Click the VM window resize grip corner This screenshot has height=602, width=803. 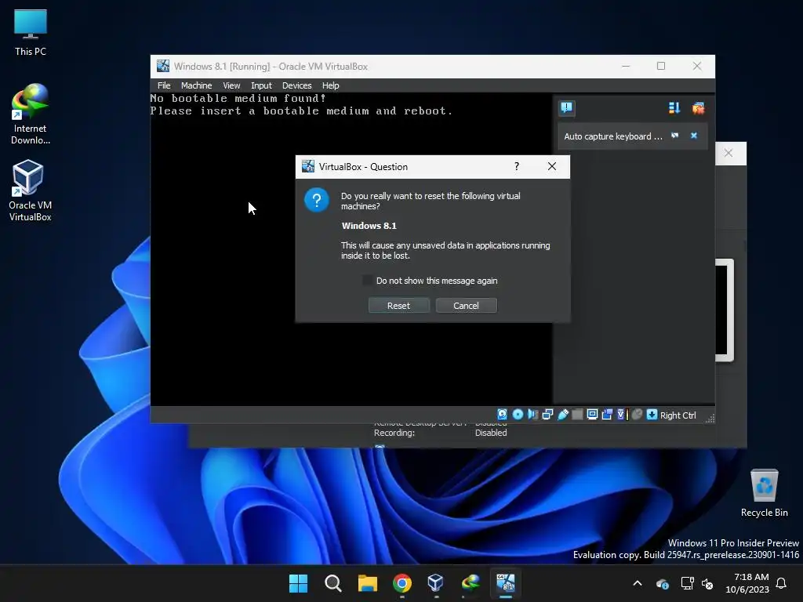[x=710, y=419]
